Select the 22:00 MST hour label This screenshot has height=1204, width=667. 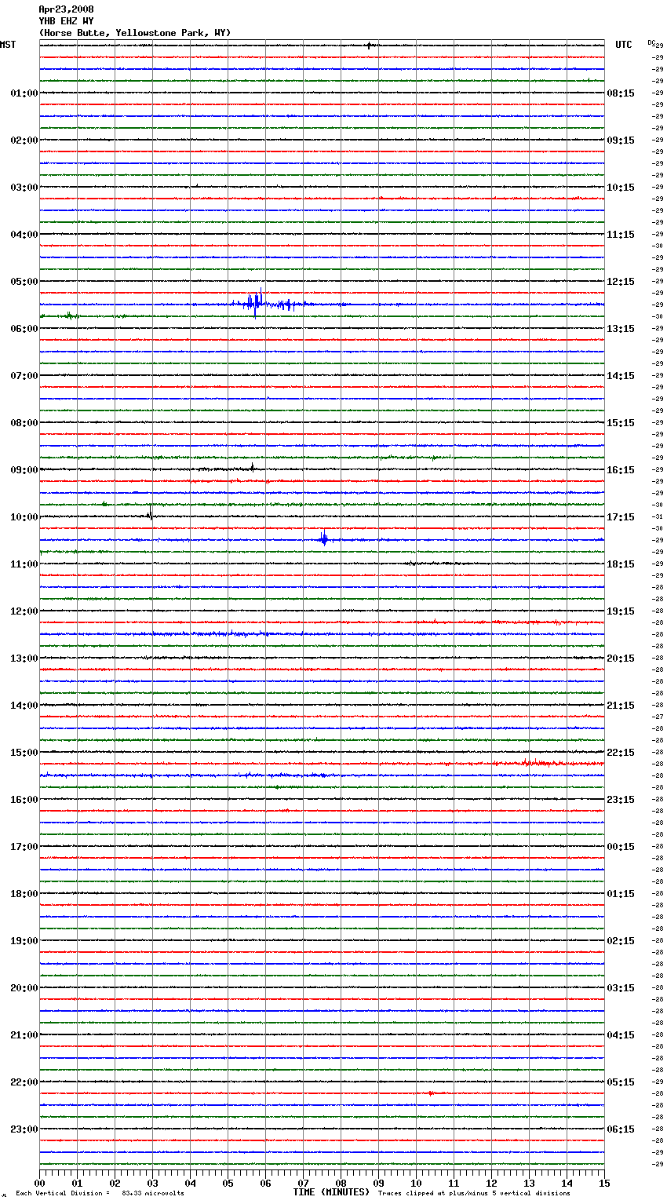click(x=24, y=1082)
